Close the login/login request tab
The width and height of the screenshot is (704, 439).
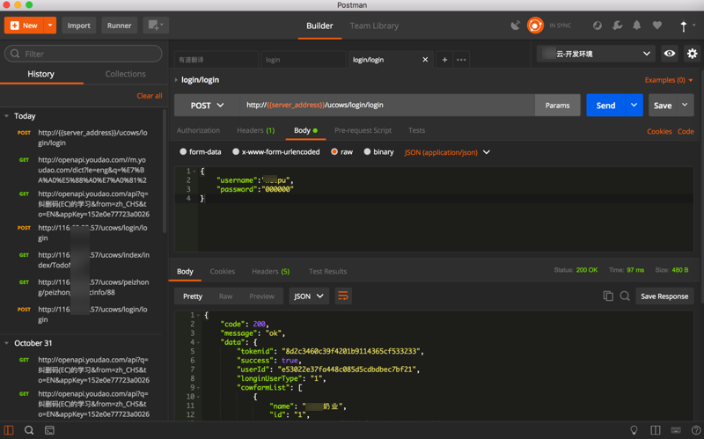point(425,59)
